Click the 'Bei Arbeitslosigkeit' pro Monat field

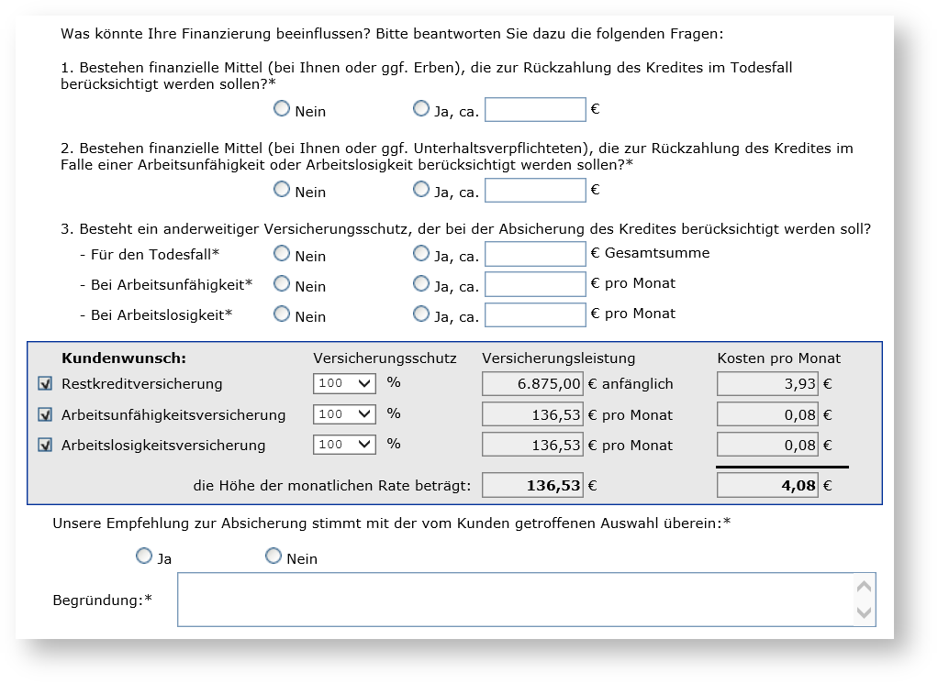click(535, 315)
